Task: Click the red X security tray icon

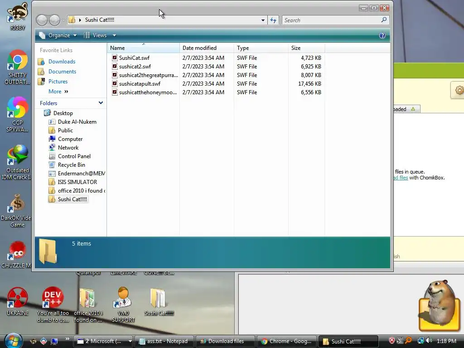Action: pyautogui.click(x=392, y=341)
